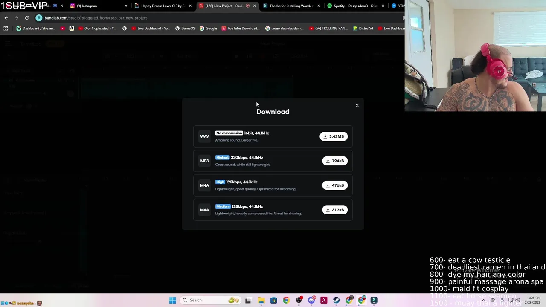Viewport: 546px width, 307px height.
Task: Open the Chrome apps grid shortcut
Action: point(6,29)
